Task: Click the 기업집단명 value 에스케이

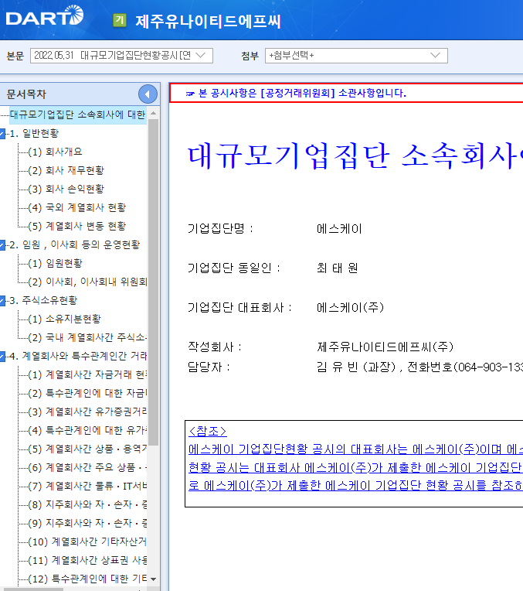Action: pyautogui.click(x=339, y=229)
